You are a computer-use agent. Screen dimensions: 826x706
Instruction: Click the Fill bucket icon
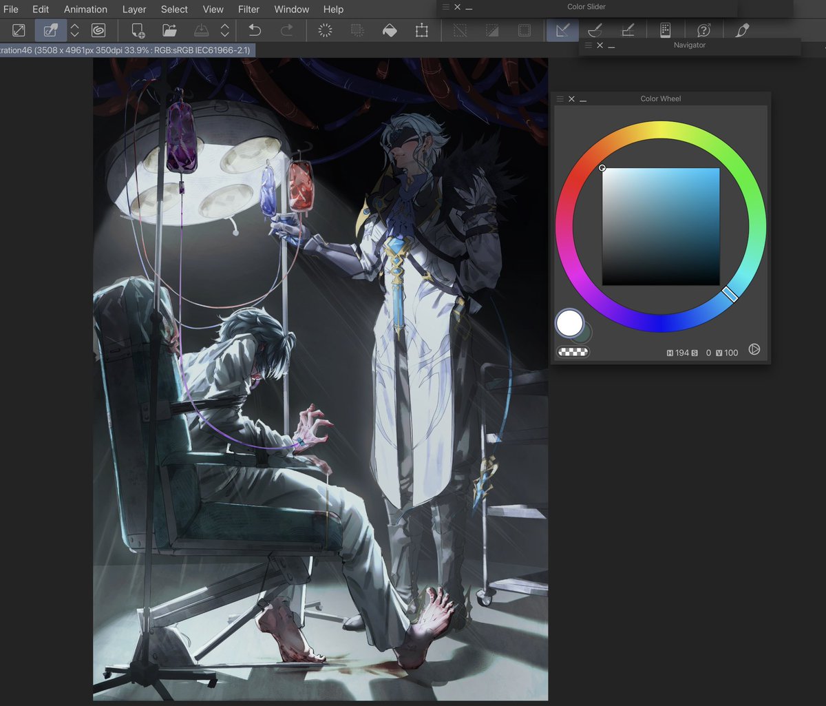coord(390,30)
